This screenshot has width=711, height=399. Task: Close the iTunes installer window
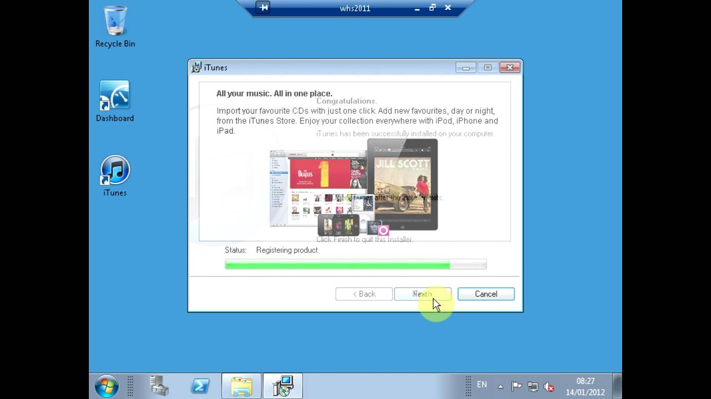click(509, 68)
